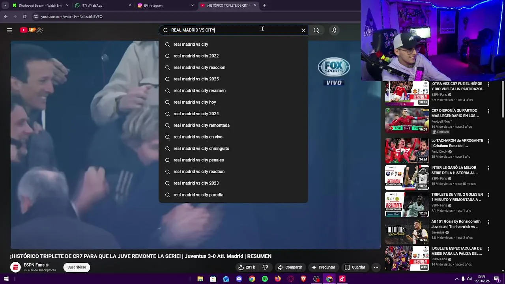The width and height of the screenshot is (505, 284).
Task: Choose suggestion 'real madrid vs city'
Action: coord(233,44)
